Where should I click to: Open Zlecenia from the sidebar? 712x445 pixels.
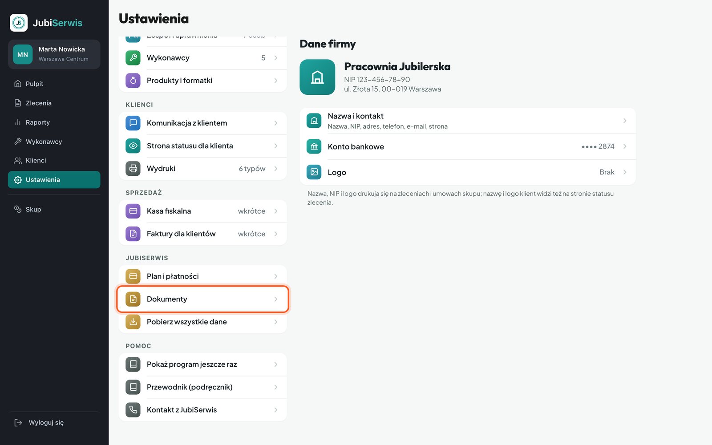point(54,103)
